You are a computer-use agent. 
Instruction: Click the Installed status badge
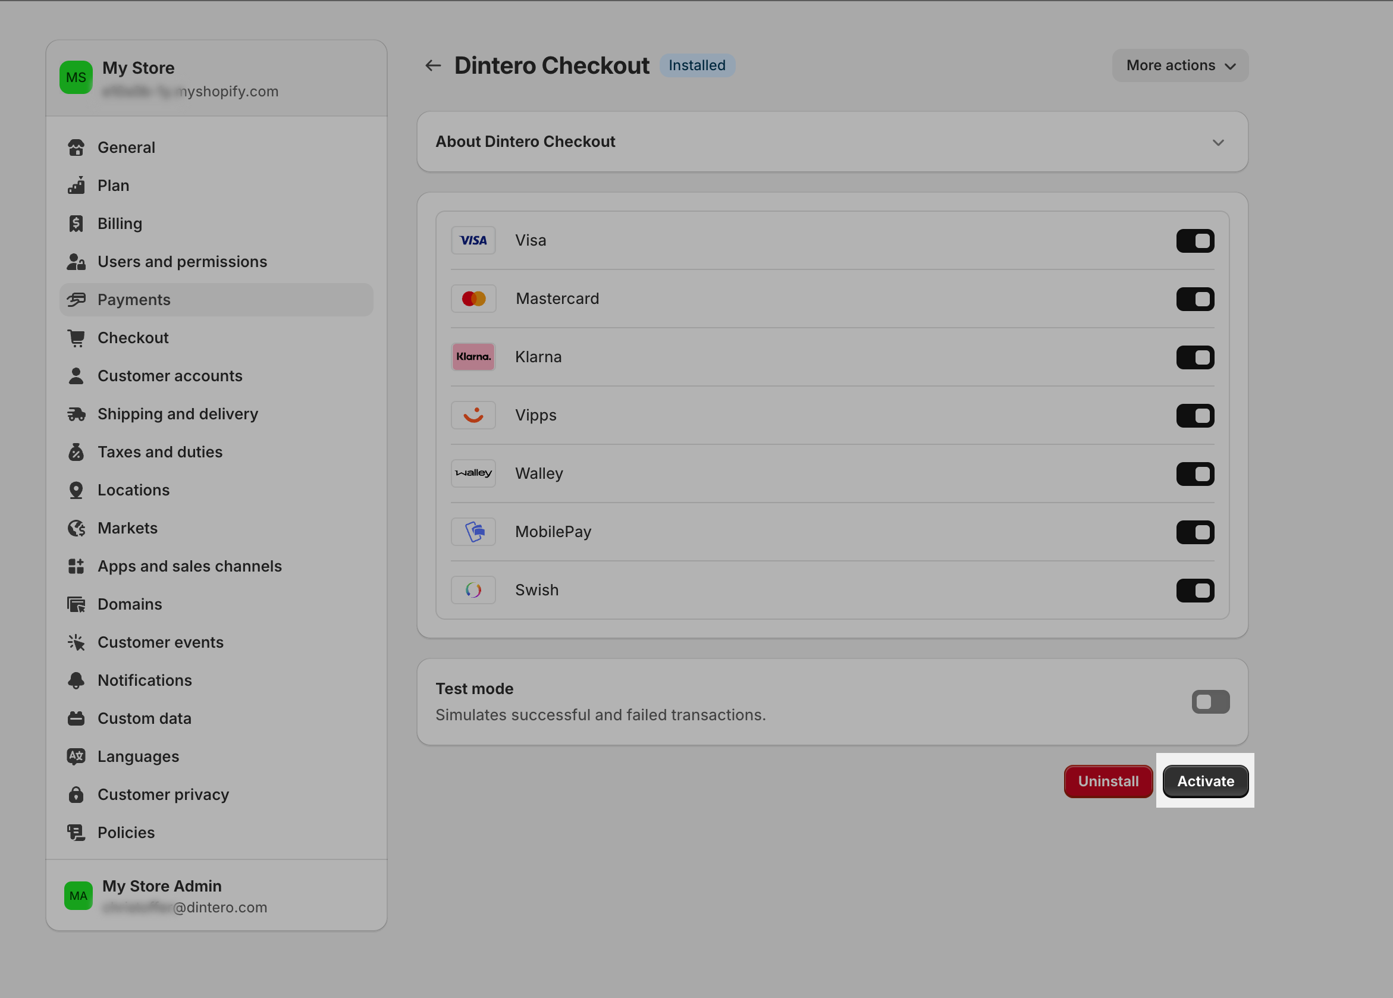click(697, 65)
